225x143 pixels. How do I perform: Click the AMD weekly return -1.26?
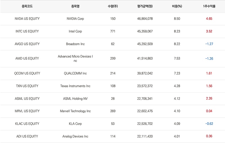click(x=209, y=58)
